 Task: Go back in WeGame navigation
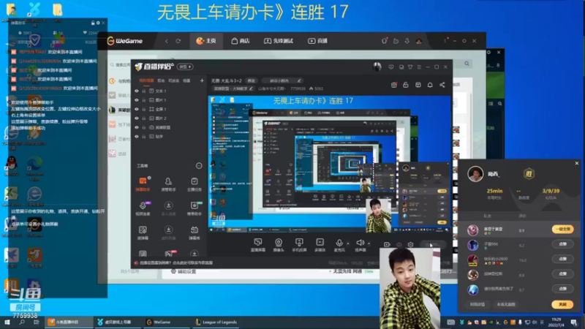pyautogui.click(x=167, y=41)
